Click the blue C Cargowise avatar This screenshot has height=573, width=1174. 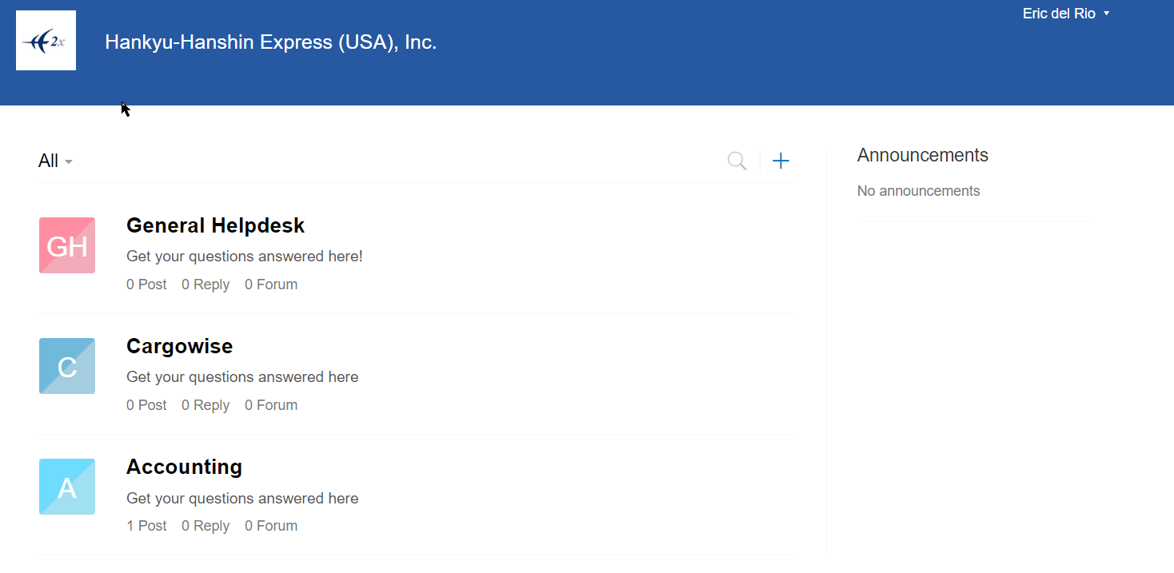(67, 366)
